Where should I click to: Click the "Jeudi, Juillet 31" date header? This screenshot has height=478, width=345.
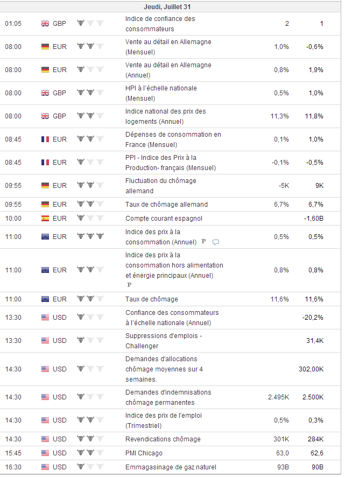[167, 7]
